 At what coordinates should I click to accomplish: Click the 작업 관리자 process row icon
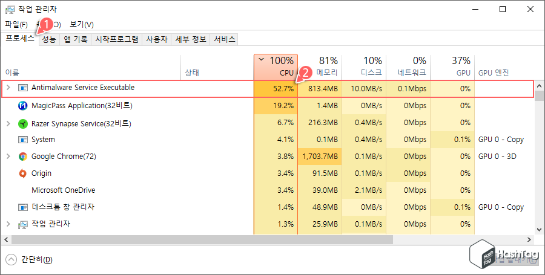point(23,225)
